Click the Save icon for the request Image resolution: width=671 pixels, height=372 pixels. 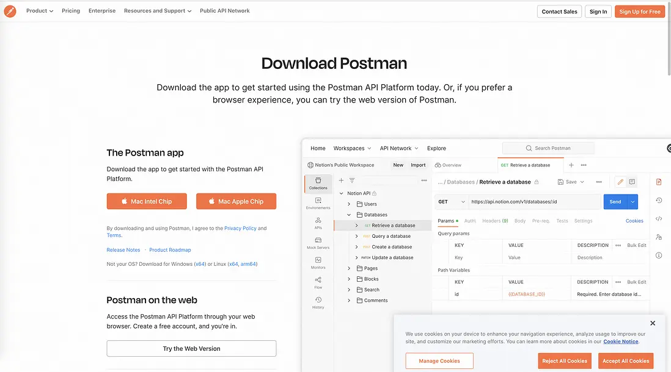560,182
